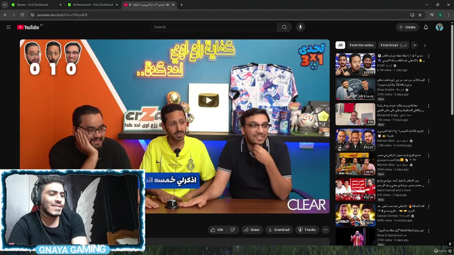Screen dimensions: 454x255
Task: Like the video with thumbs up
Action: 213,230
